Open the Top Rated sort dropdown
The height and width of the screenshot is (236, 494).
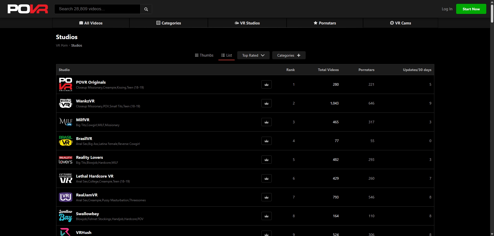pyautogui.click(x=253, y=55)
